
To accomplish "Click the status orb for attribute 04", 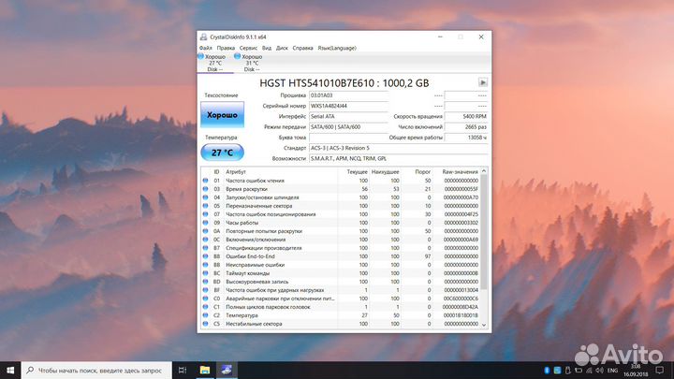I will 205,197.
